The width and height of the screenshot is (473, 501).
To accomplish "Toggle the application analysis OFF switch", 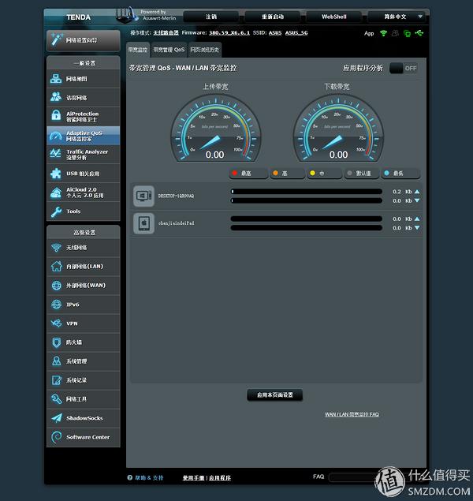I will click(x=404, y=69).
